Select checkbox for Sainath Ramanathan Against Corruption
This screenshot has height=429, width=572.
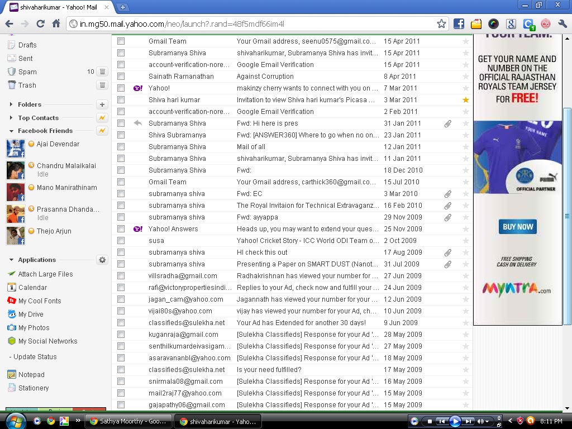point(121,76)
